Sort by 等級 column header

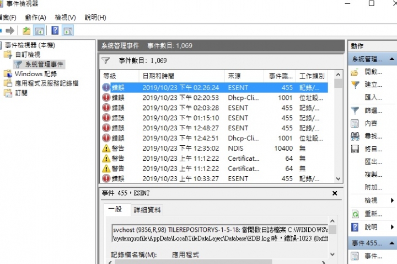pos(120,76)
